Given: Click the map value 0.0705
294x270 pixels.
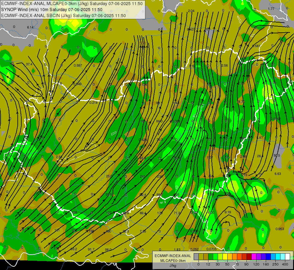Looking at the screenshot, I should coord(211,249).
